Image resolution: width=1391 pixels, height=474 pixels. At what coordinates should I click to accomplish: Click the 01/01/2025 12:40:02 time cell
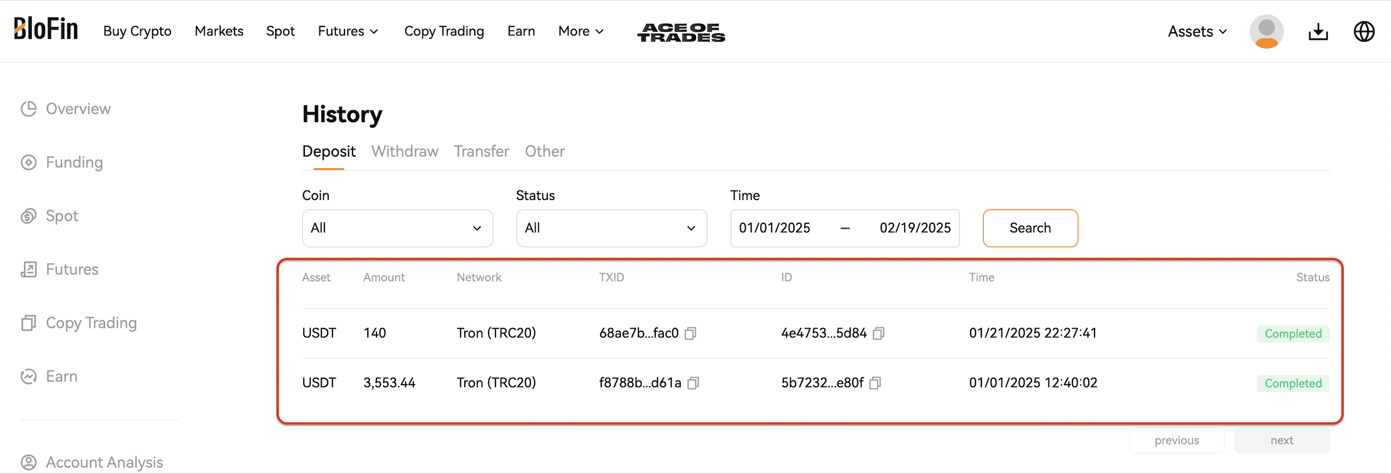1033,383
